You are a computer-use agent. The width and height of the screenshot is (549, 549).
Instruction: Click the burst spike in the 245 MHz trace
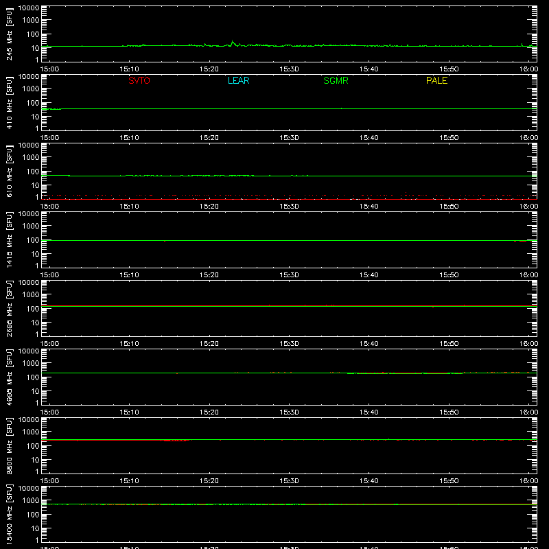(233, 43)
